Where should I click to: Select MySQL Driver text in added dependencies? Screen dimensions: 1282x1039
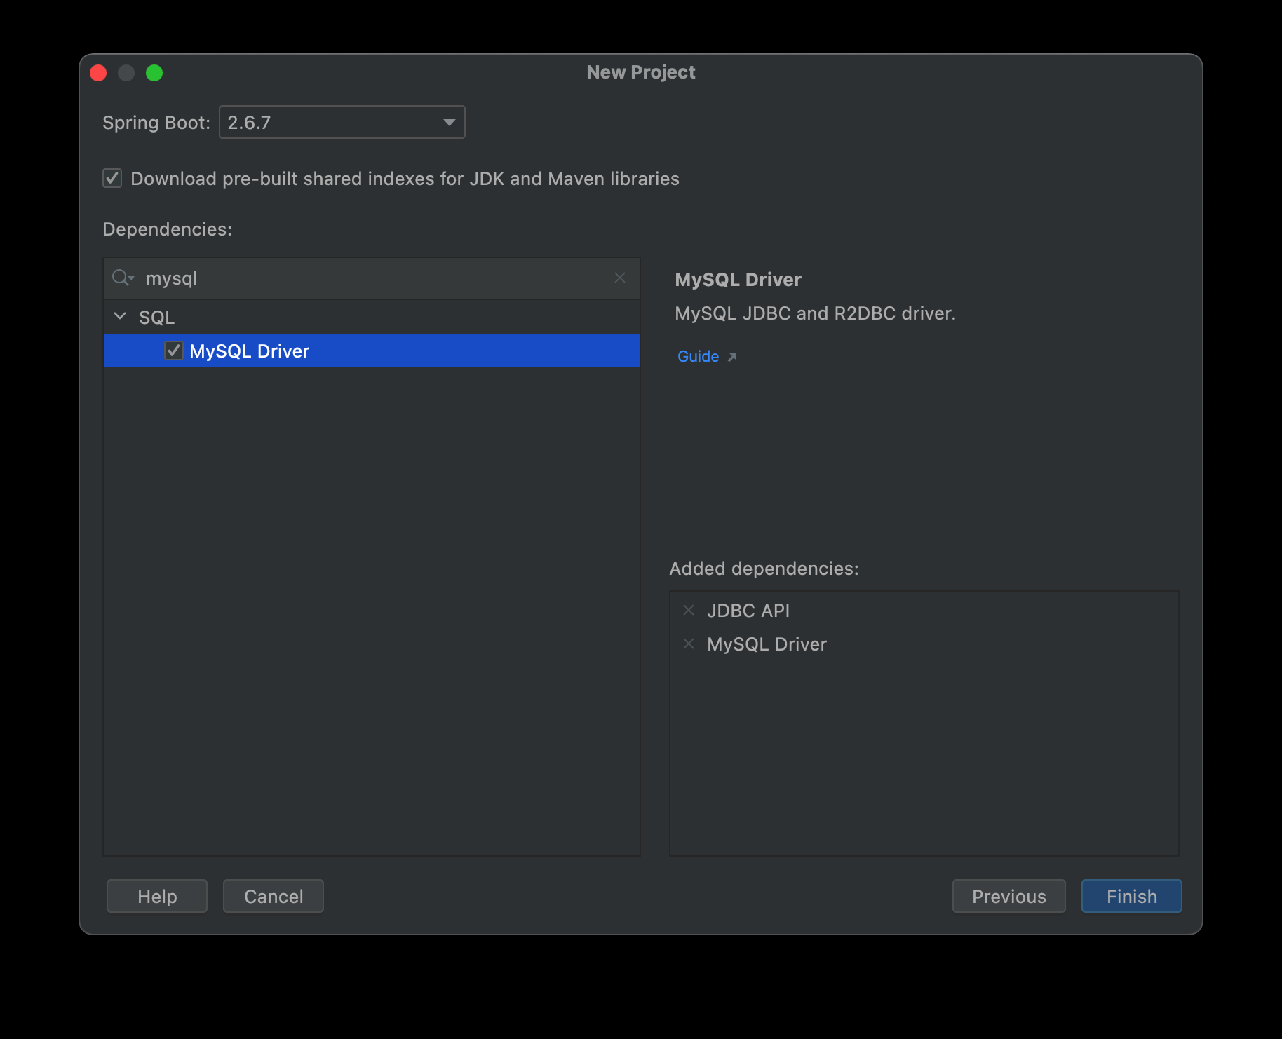tap(766, 644)
